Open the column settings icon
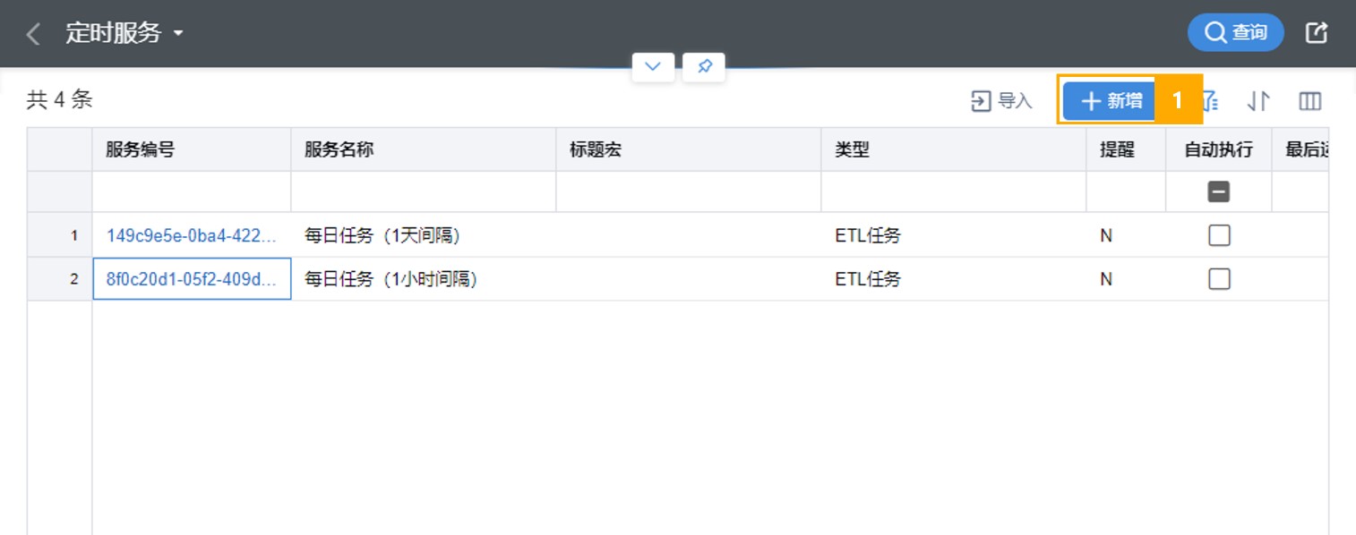The height and width of the screenshot is (535, 1356). 1309,101
